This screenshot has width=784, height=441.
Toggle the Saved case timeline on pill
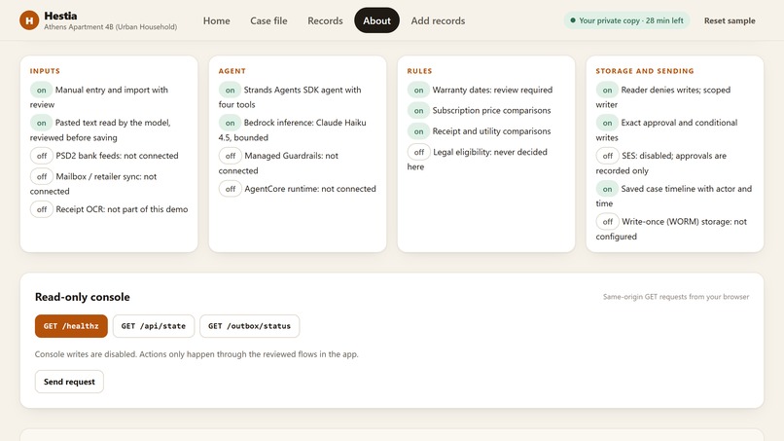[x=607, y=189]
